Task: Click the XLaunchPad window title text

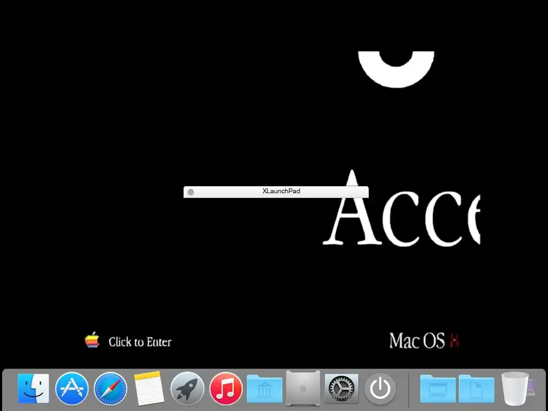Action: [281, 191]
